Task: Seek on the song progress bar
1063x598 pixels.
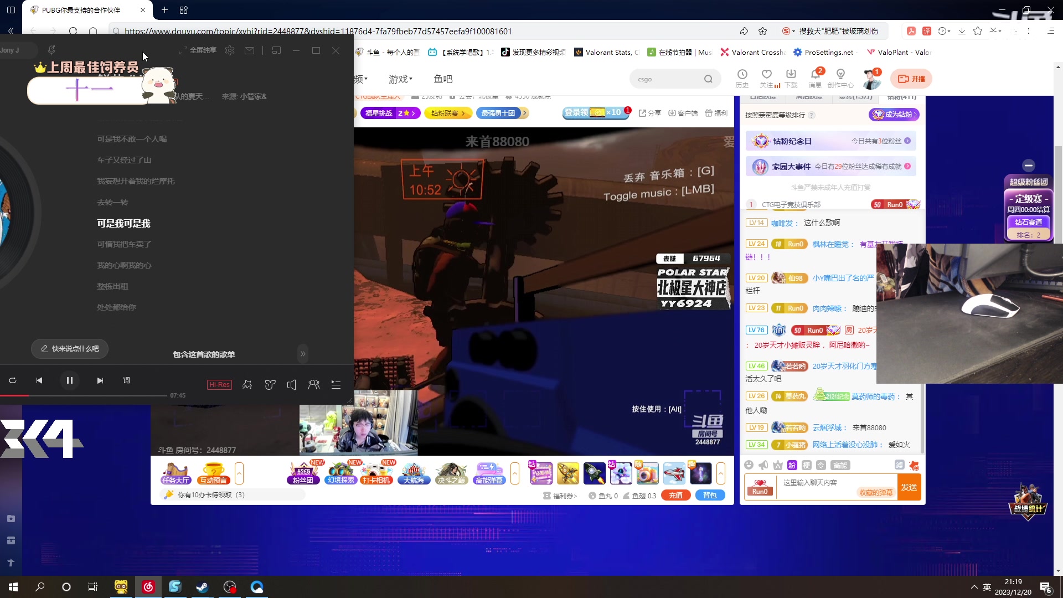Action: (x=83, y=395)
